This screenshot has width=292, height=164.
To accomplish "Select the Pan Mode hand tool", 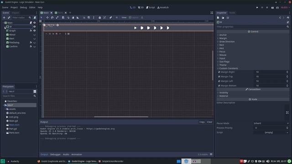I will (73, 17).
